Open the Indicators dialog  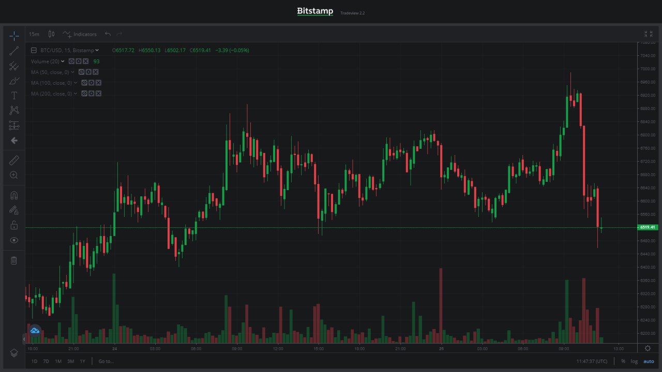80,34
